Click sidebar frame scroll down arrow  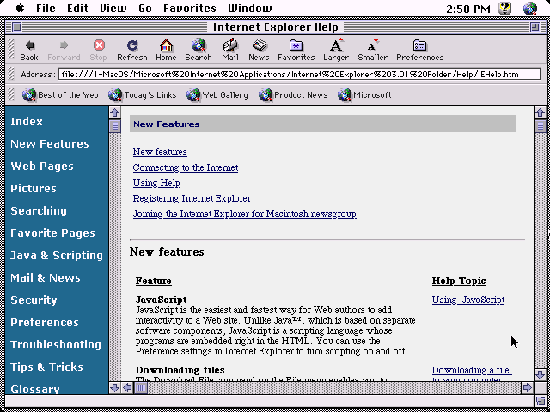pos(114,387)
